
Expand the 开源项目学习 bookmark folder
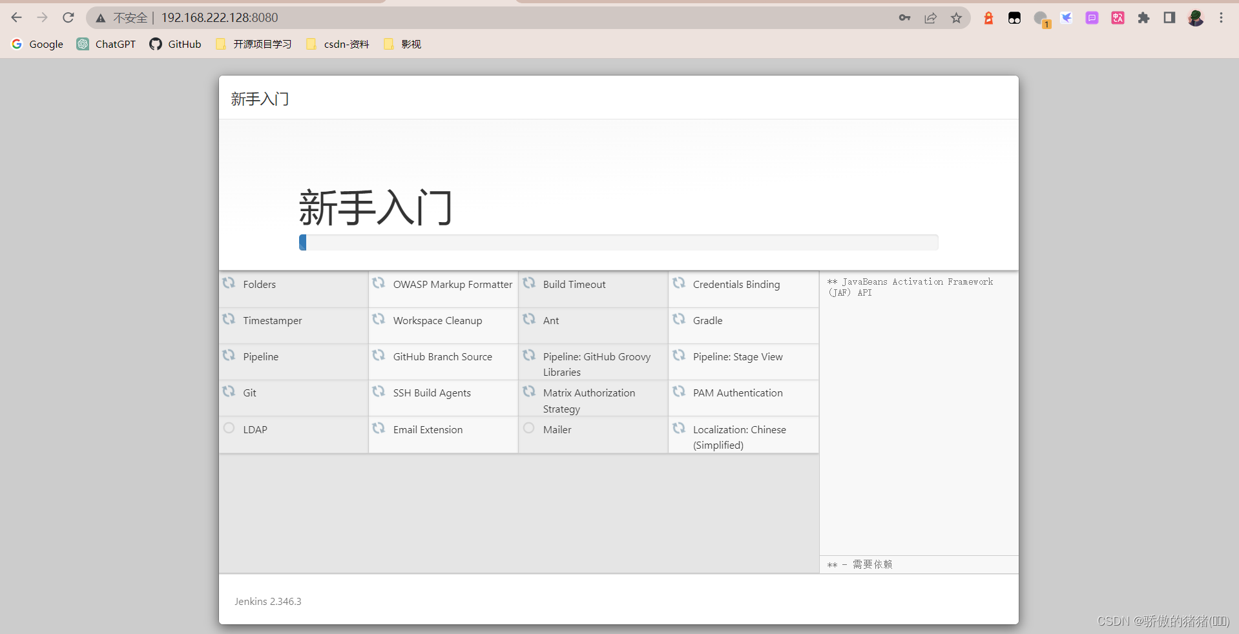pos(254,44)
